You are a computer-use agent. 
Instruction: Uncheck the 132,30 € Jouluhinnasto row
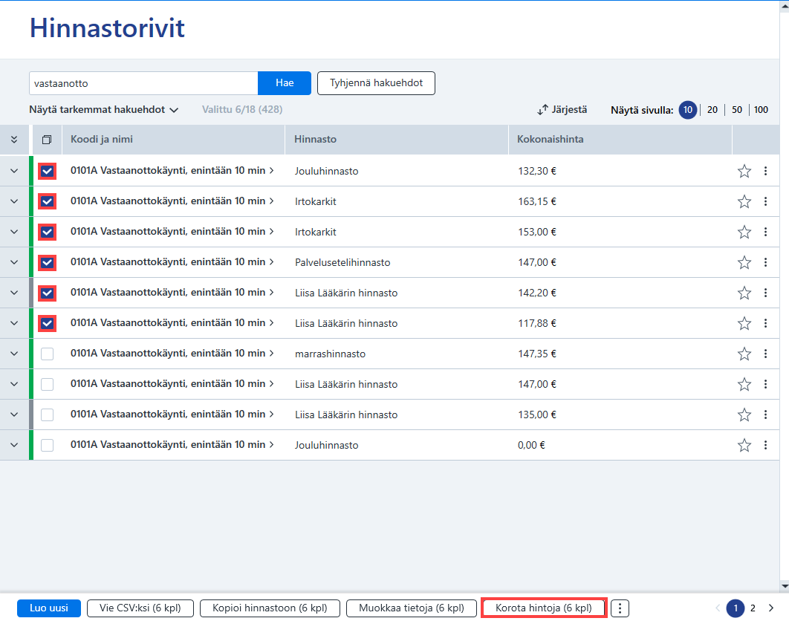(48, 171)
